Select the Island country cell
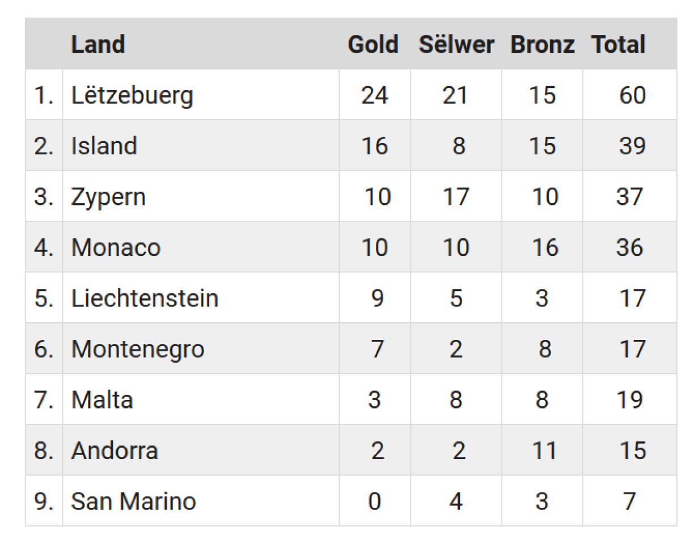The height and width of the screenshot is (543, 694). coord(104,146)
